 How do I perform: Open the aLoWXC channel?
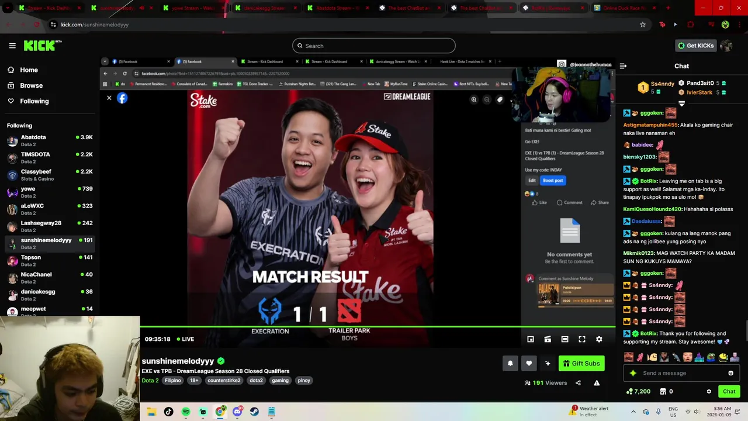point(50,209)
